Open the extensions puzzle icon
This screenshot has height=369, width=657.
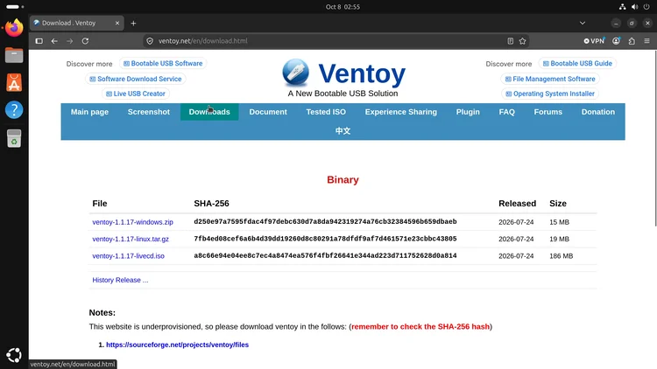(x=632, y=41)
